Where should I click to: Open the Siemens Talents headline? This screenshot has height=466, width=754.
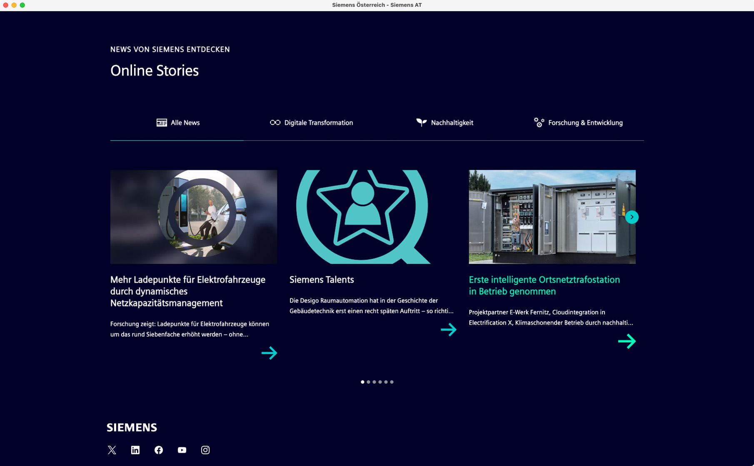[x=322, y=280]
